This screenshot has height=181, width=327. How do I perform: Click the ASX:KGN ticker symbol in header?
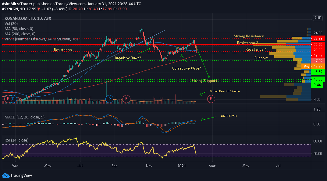10,9
